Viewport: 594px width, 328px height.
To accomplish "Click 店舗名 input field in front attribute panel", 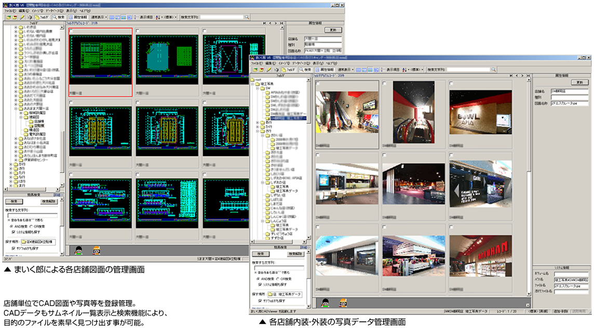I will [570, 92].
